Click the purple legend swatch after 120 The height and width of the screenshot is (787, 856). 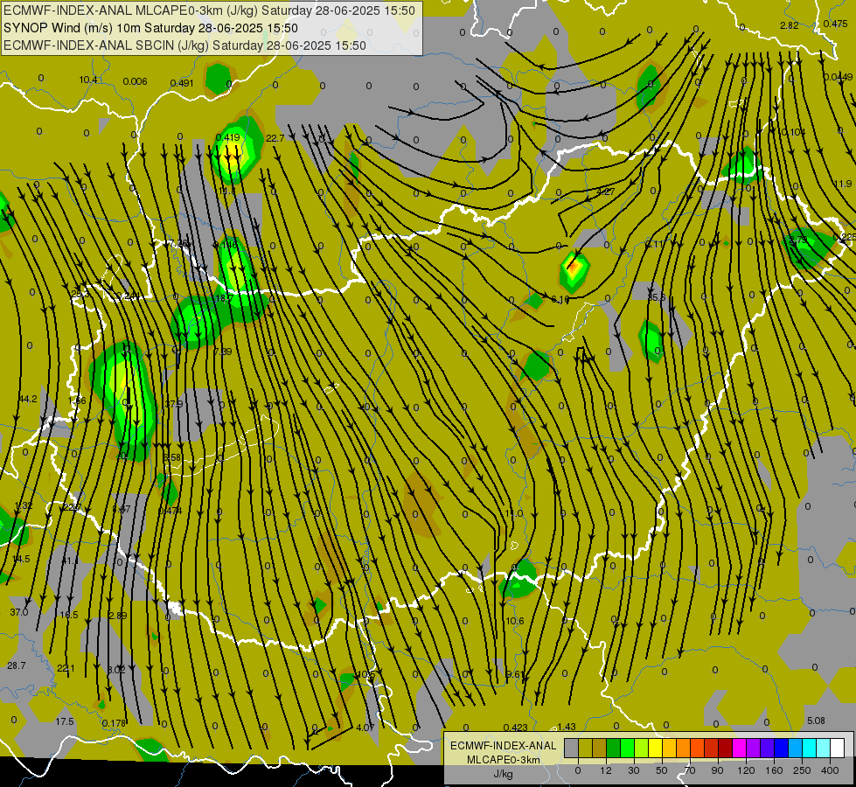(754, 748)
